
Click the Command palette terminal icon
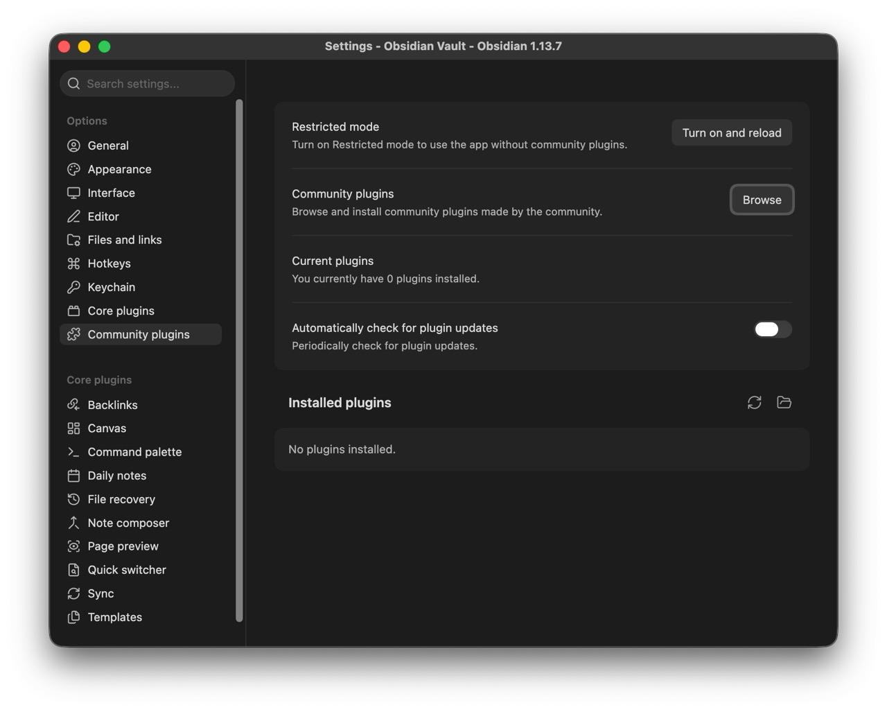(x=73, y=452)
